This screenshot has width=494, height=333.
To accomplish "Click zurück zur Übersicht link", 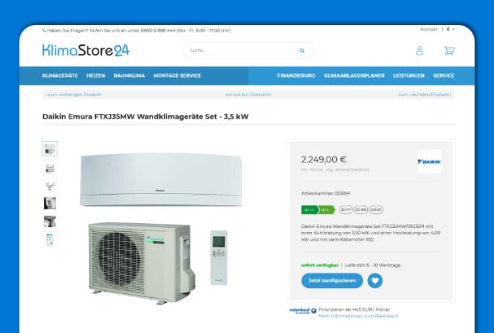I will [248, 94].
